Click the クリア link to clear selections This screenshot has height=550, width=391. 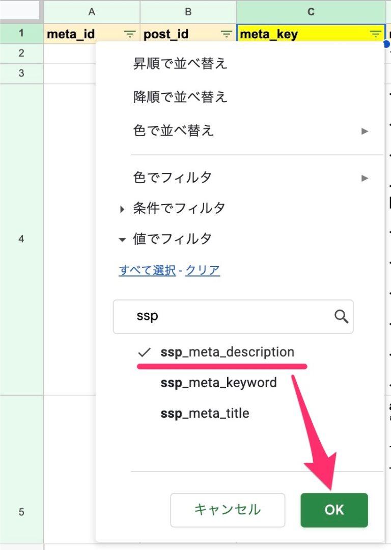coord(202,271)
